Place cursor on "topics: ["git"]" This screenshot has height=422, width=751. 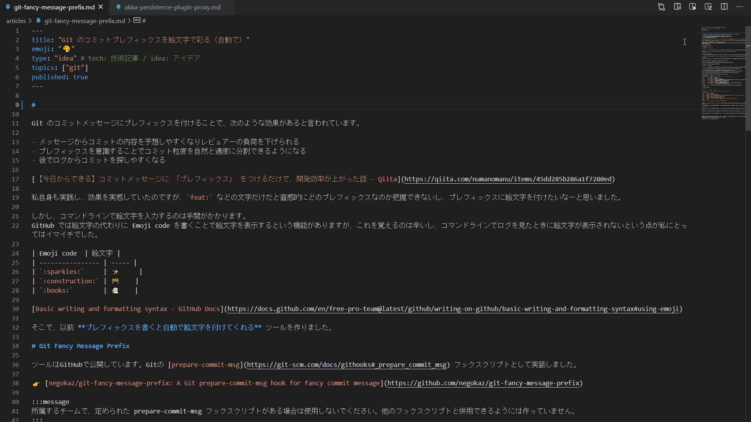coord(60,68)
